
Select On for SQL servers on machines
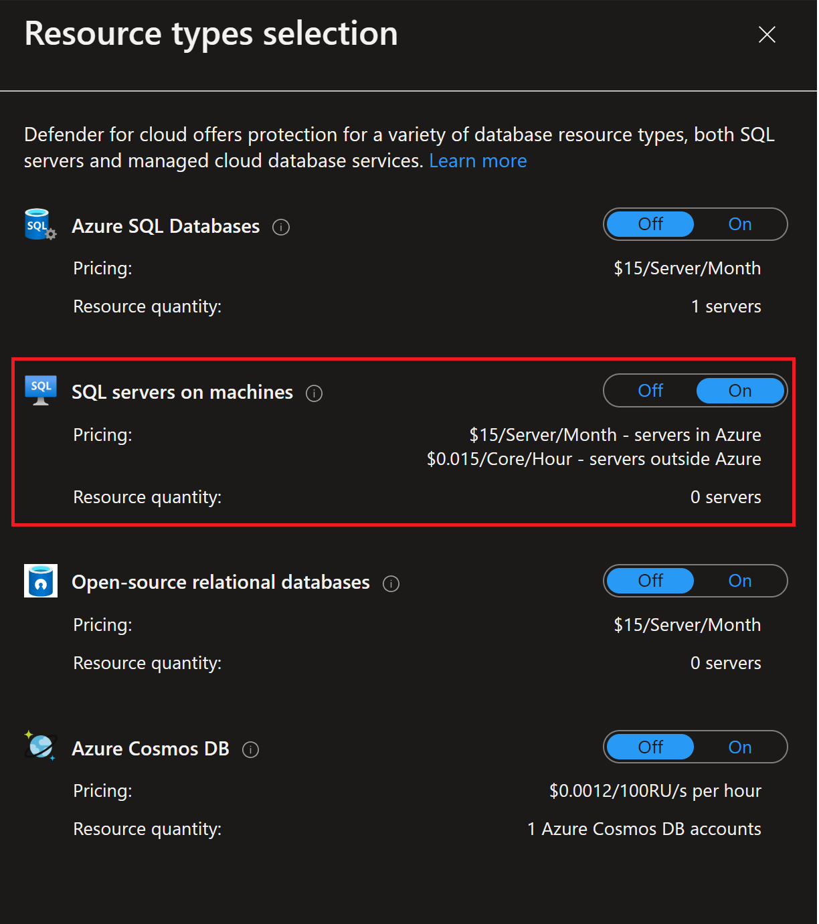(740, 391)
